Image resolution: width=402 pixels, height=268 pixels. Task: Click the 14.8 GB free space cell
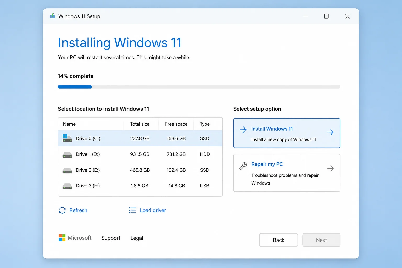pos(177,186)
